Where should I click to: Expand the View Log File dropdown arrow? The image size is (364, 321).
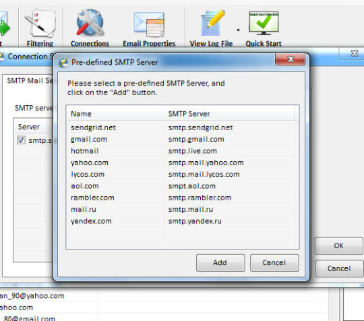pyautogui.click(x=238, y=30)
